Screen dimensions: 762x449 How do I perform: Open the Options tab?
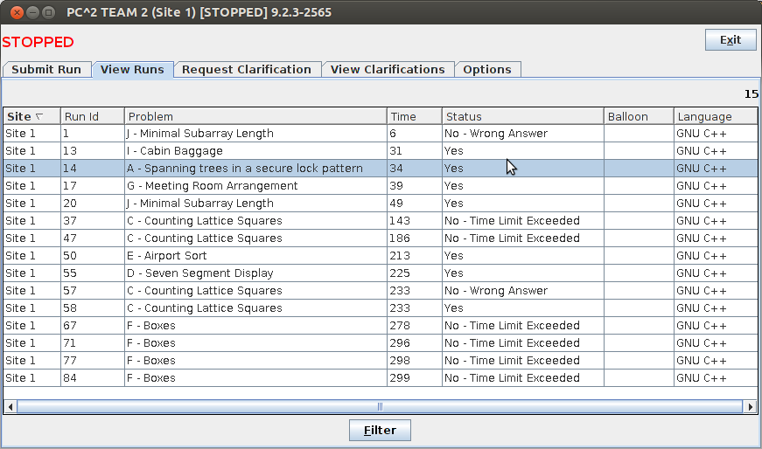[487, 70]
